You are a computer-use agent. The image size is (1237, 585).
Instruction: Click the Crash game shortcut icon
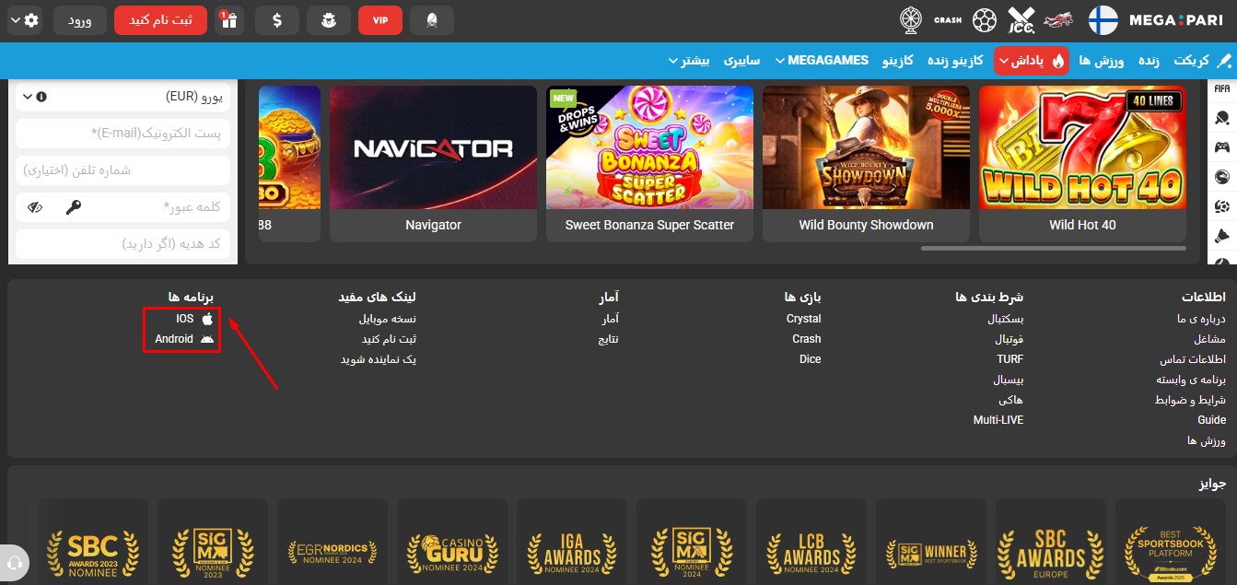point(947,19)
